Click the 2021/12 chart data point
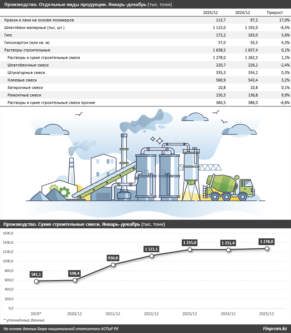This screenshot has width=291, height=333. point(113,265)
